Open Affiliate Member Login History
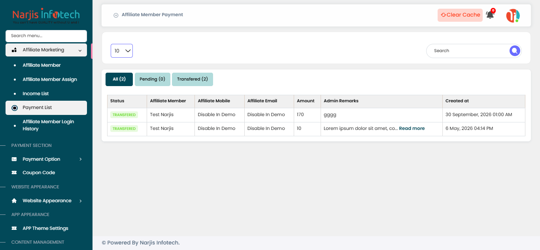 [x=48, y=125]
